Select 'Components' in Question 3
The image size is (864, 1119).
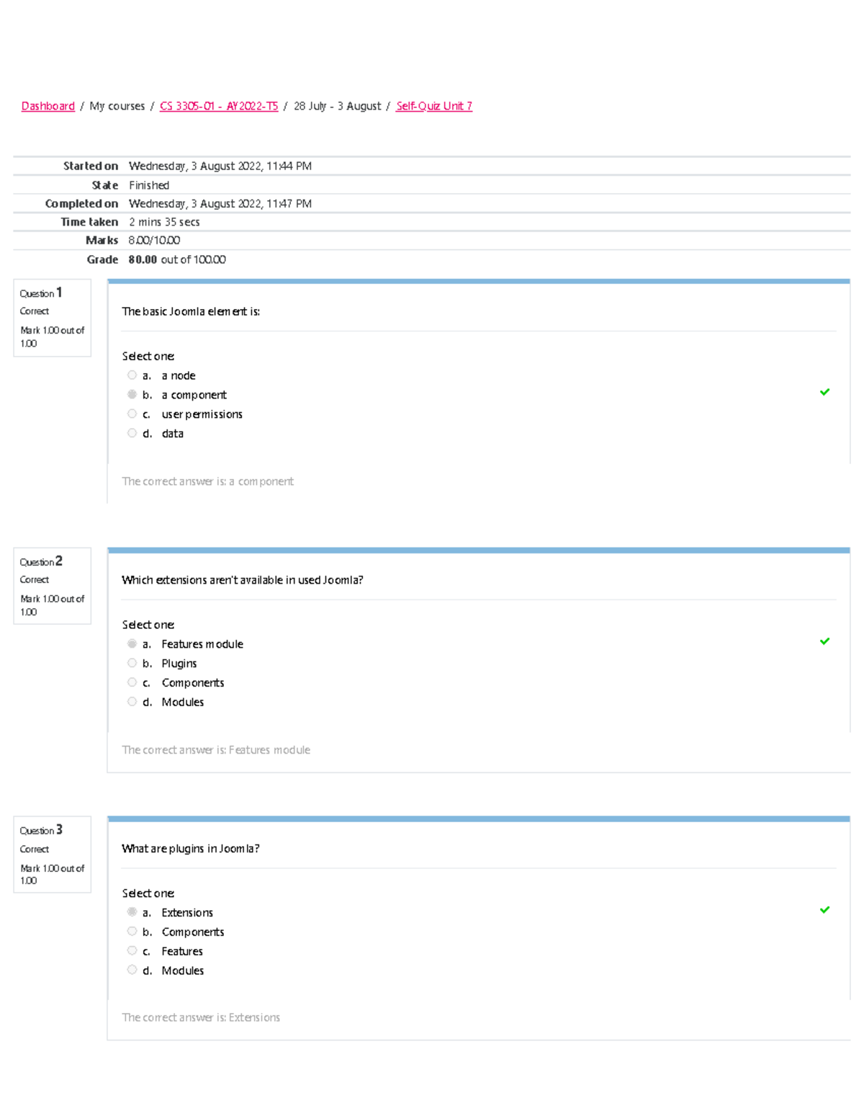132,932
